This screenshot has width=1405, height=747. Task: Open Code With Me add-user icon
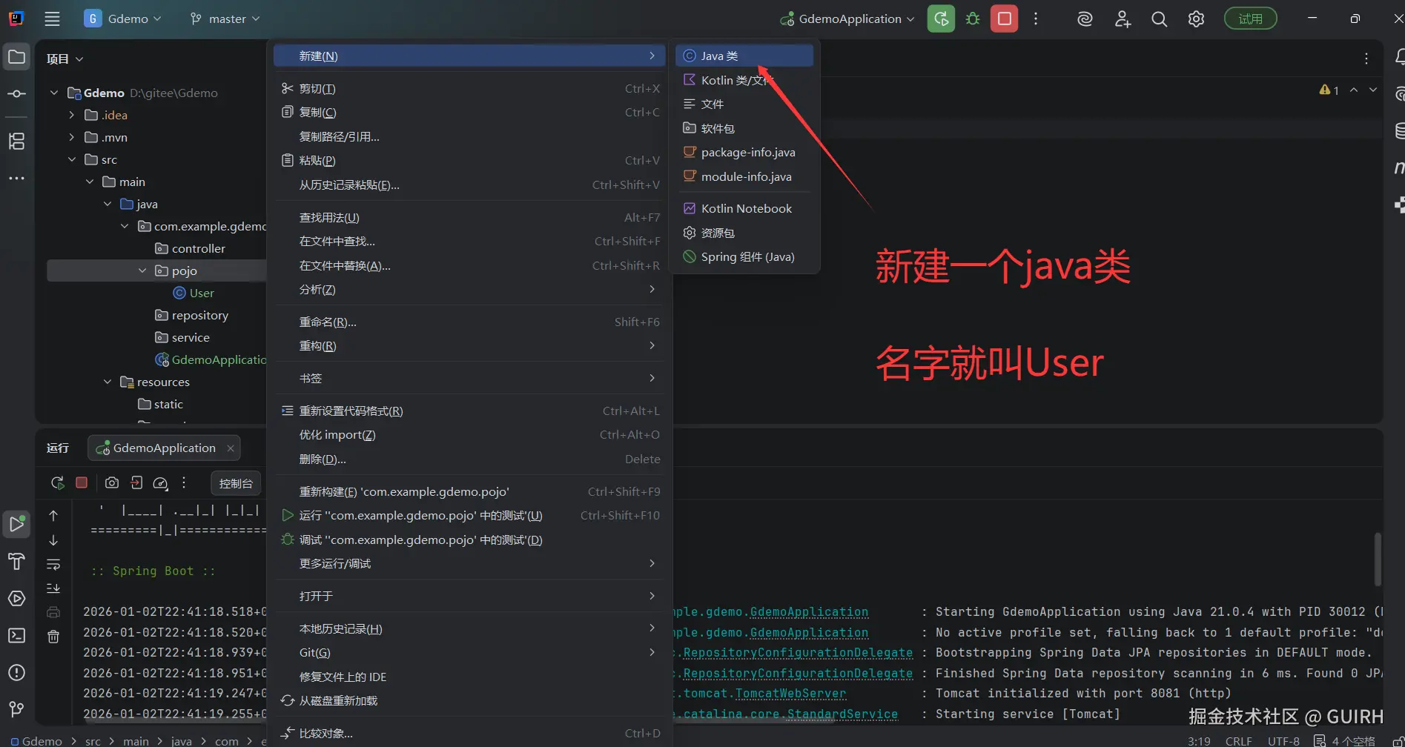[1123, 19]
